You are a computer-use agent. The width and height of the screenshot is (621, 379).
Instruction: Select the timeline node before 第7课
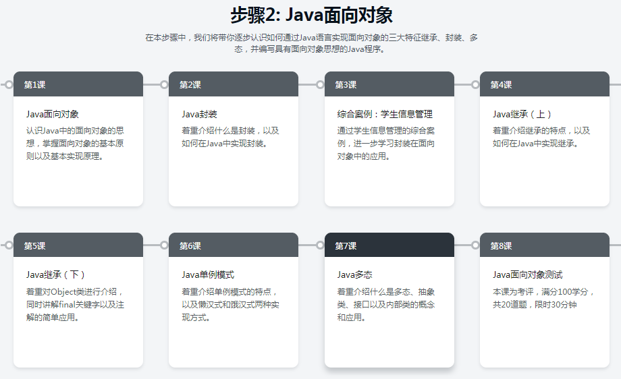(320, 245)
